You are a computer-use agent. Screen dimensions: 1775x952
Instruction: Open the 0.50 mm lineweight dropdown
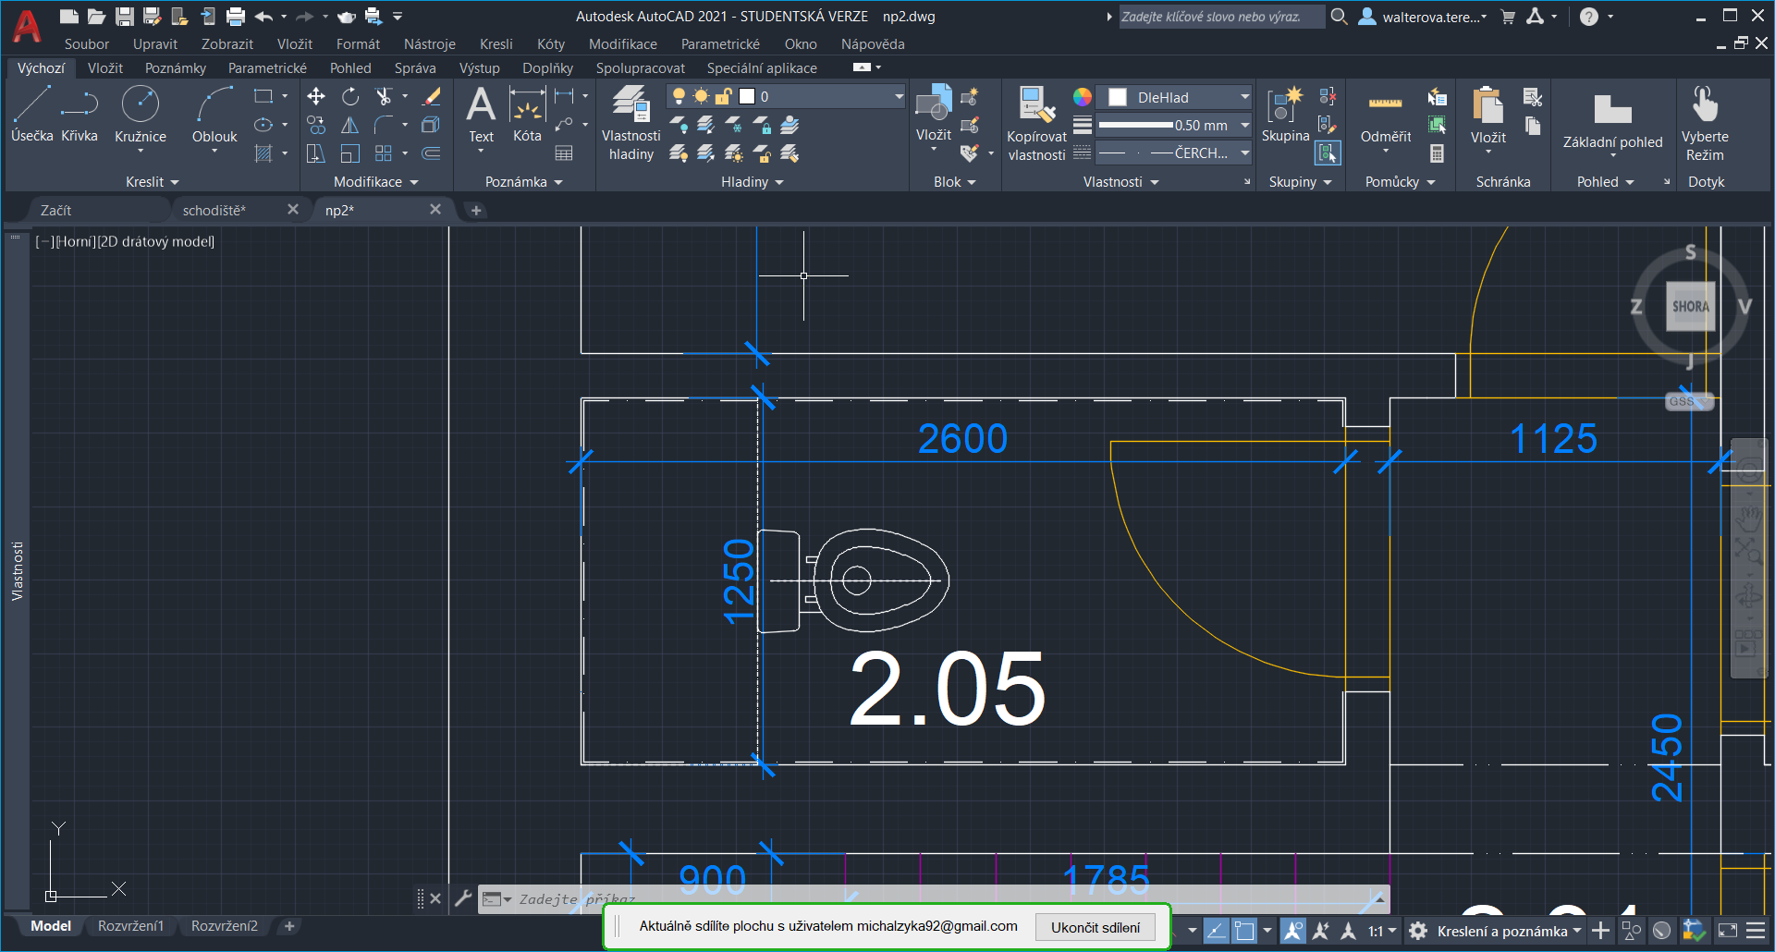coord(1174,125)
